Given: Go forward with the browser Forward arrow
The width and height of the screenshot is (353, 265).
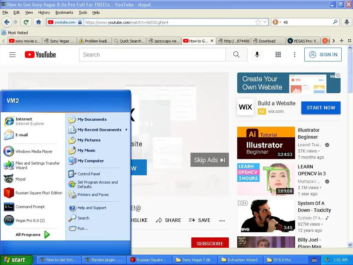Looking at the screenshot, I should [16, 22].
